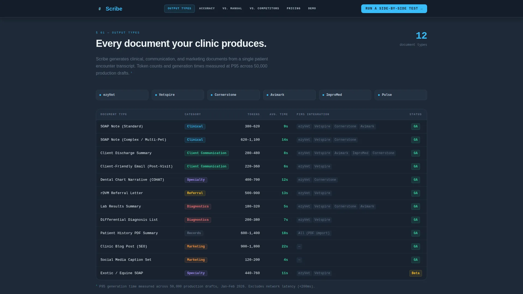The width and height of the screenshot is (523, 294).
Task: Select the Output Types nav tab
Action: click(x=180, y=9)
